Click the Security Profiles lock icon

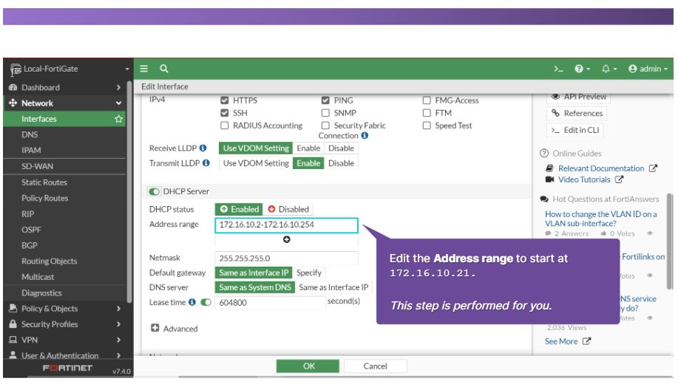click(x=13, y=324)
